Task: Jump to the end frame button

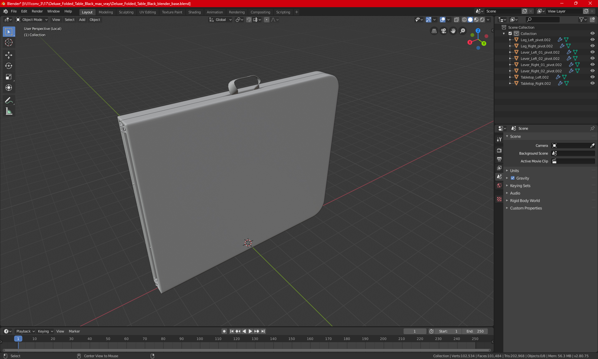Action: (263, 331)
